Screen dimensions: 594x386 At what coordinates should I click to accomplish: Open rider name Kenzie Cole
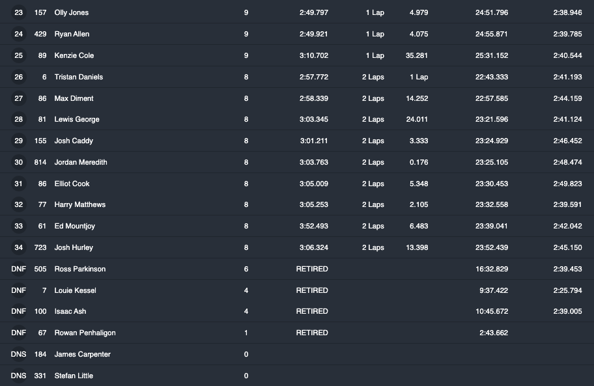click(x=74, y=55)
